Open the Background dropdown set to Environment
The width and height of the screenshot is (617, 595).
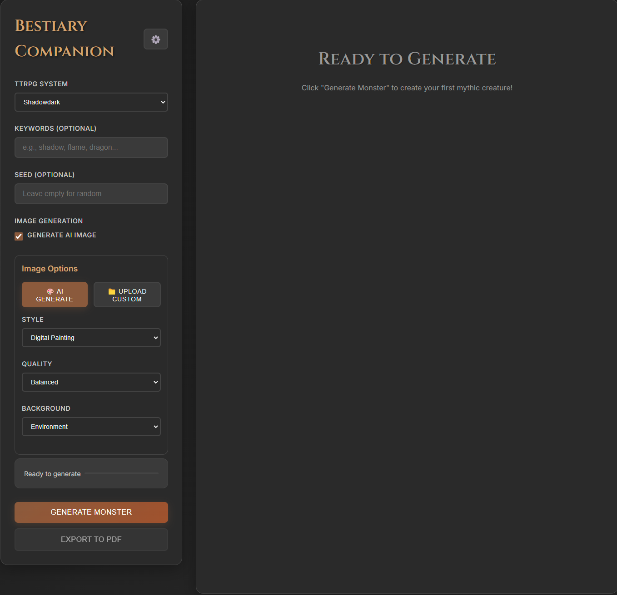(x=91, y=427)
